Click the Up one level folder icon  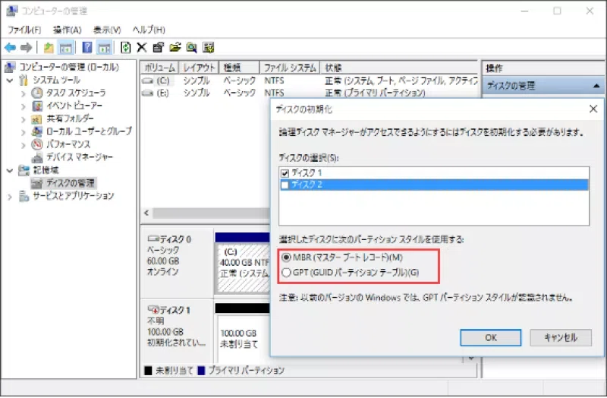point(49,48)
